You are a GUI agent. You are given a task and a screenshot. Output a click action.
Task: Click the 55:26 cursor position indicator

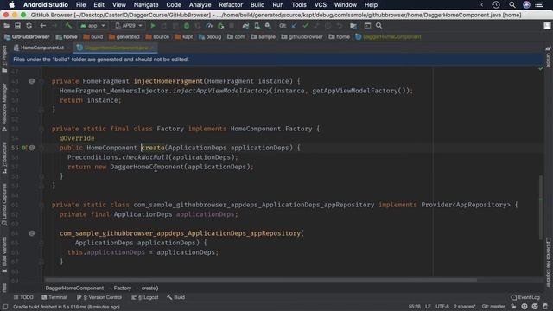[x=414, y=307]
